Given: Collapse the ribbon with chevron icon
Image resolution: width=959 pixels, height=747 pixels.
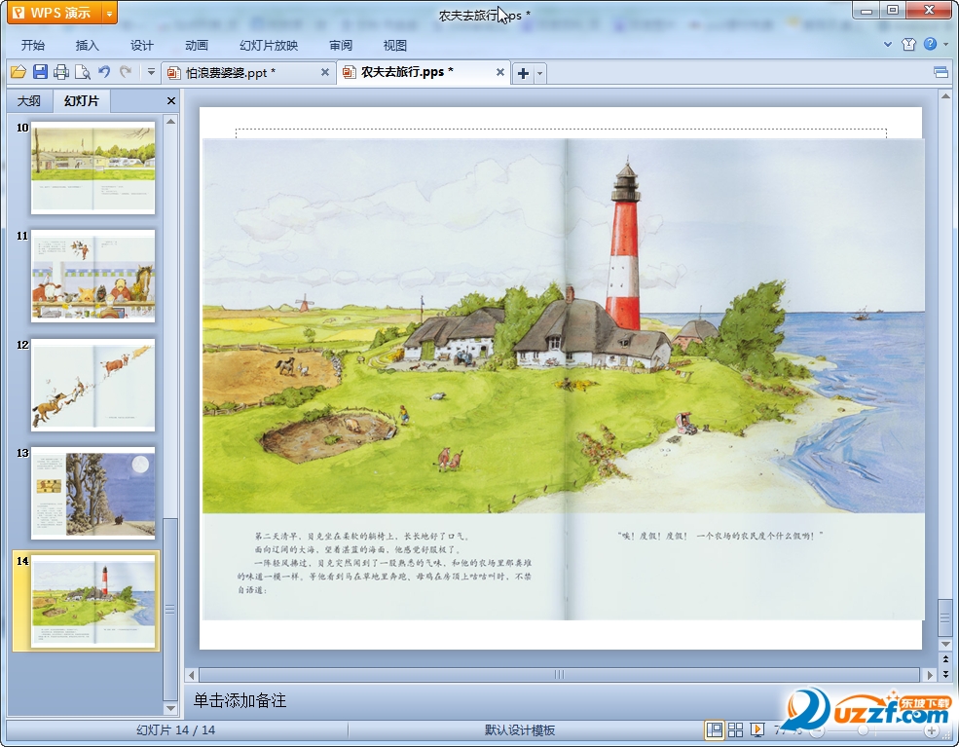Looking at the screenshot, I should tap(888, 44).
